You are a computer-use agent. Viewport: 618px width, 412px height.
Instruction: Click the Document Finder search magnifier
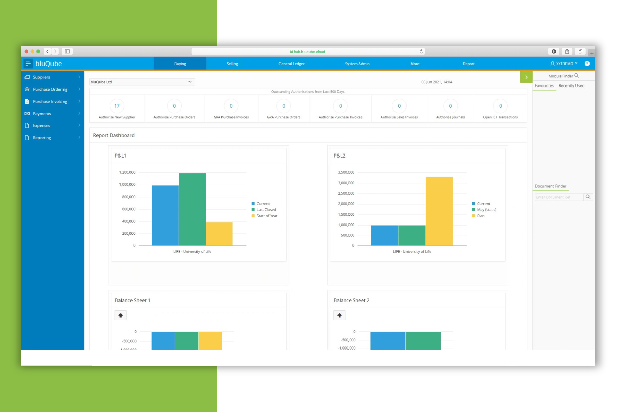(588, 197)
